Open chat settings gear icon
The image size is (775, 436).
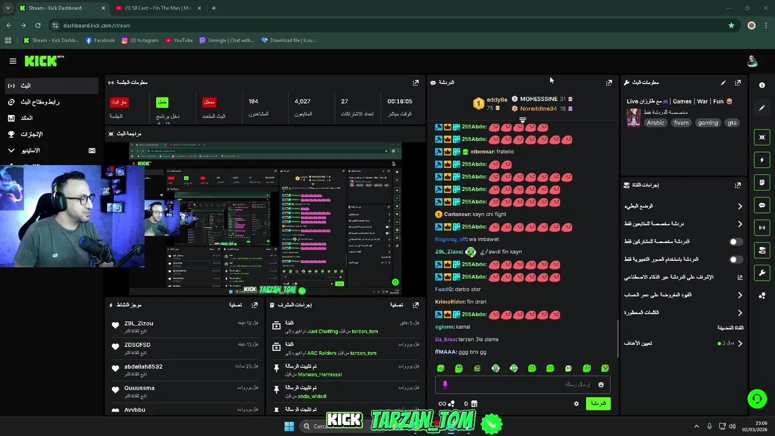[576, 404]
